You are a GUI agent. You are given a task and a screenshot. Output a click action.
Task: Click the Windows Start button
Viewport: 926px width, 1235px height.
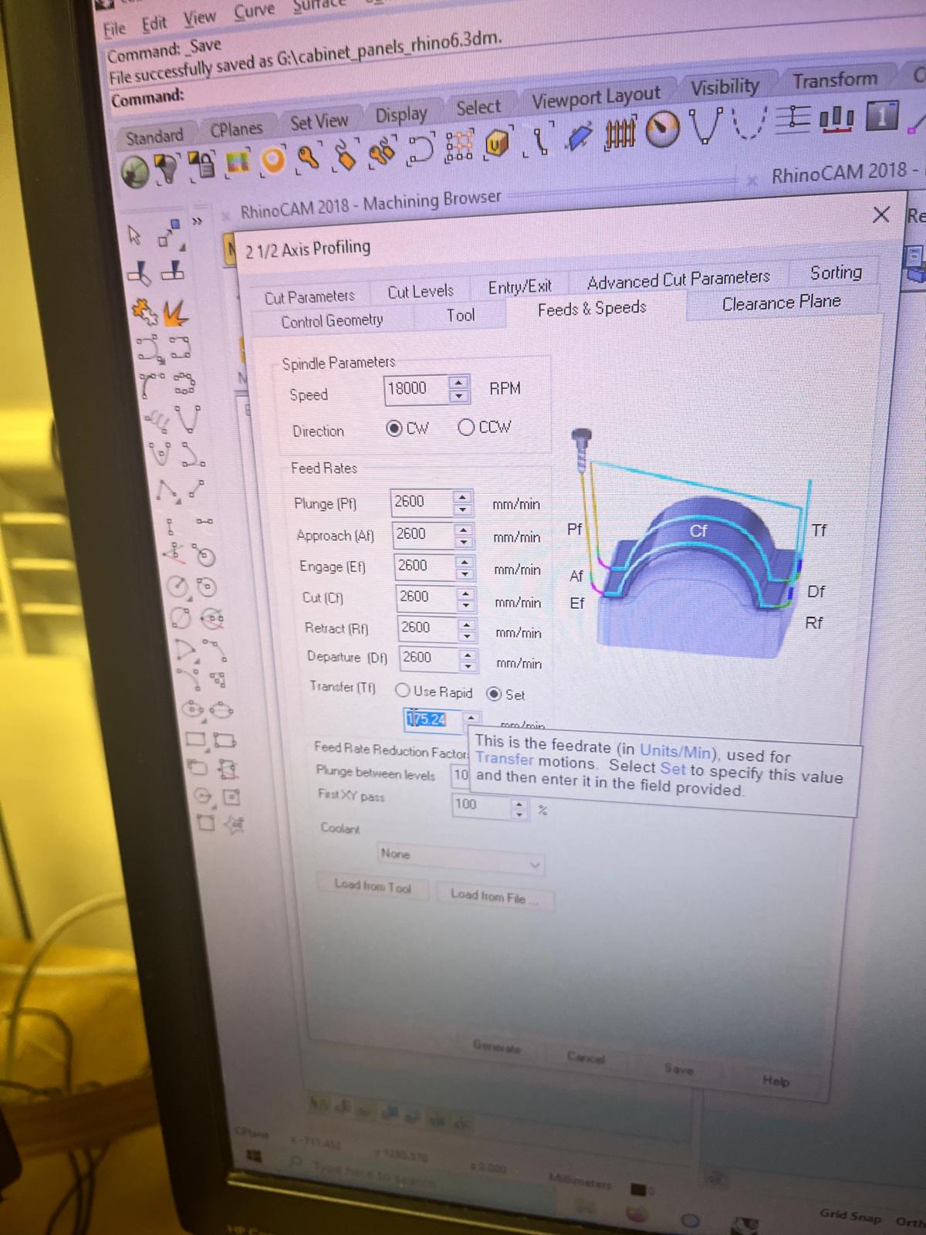(x=254, y=1155)
